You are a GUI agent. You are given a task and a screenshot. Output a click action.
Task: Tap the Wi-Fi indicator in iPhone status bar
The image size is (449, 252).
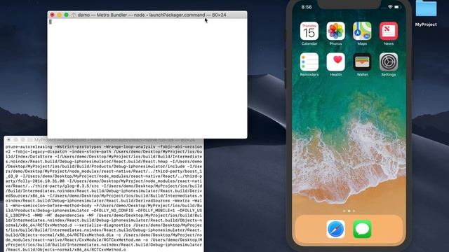[390, 7]
